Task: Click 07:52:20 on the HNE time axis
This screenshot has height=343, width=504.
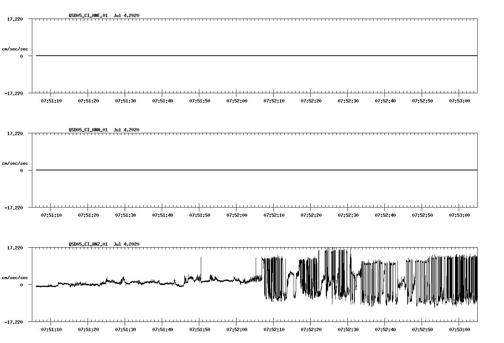Action: pyautogui.click(x=311, y=101)
